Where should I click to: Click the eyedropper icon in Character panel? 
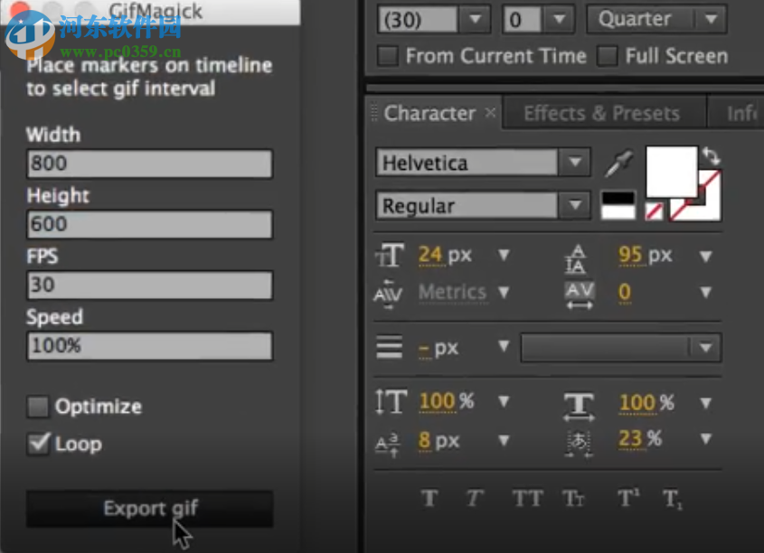click(x=618, y=164)
